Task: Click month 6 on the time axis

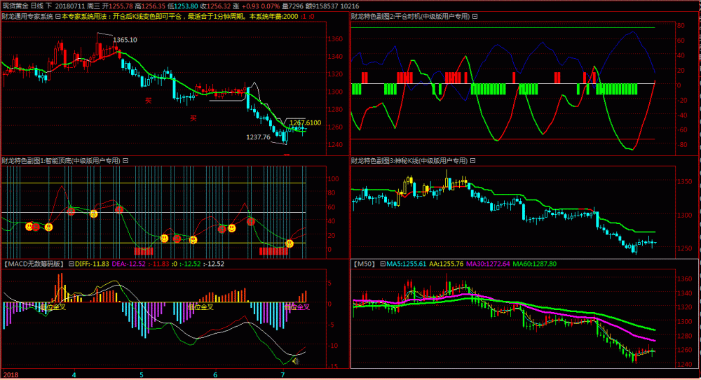Action: pos(215,374)
